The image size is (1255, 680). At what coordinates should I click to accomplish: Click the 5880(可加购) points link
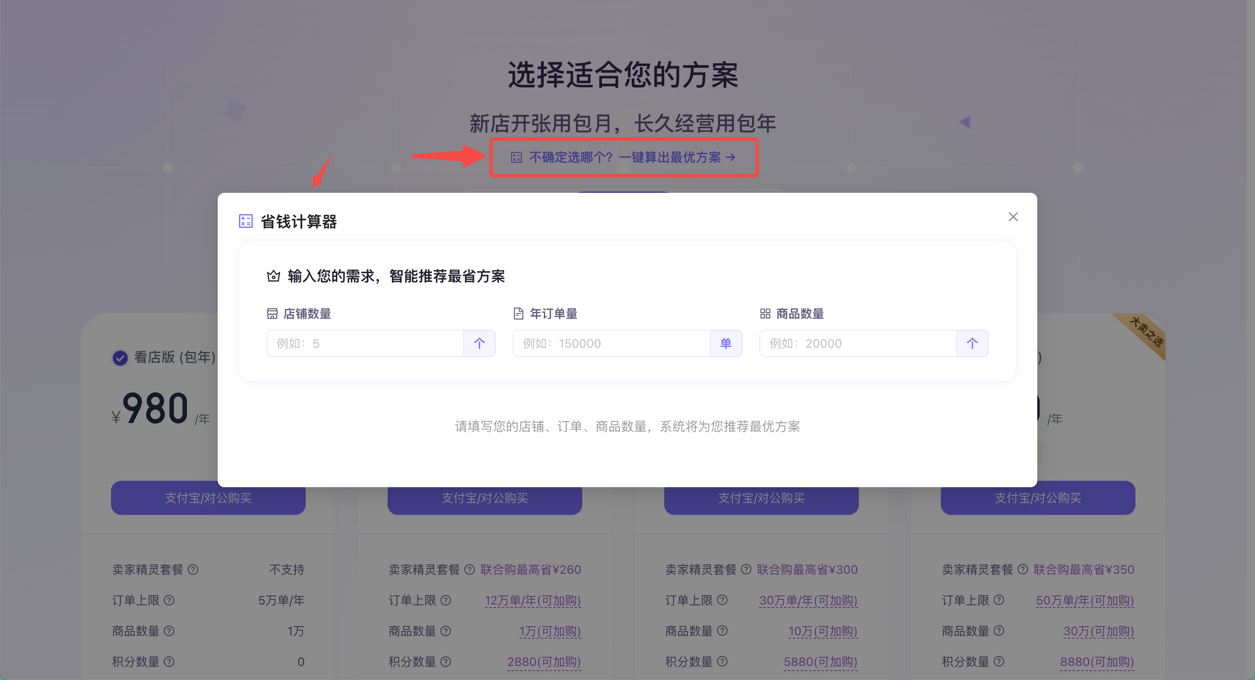[x=820, y=662]
